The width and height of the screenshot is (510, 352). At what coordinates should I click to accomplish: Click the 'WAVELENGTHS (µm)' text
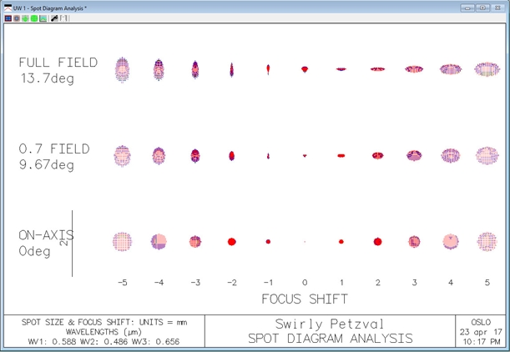(x=104, y=332)
